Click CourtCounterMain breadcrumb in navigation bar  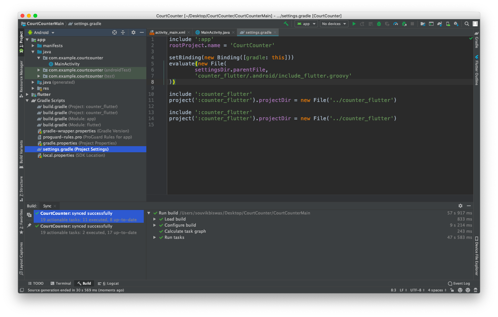(42, 24)
